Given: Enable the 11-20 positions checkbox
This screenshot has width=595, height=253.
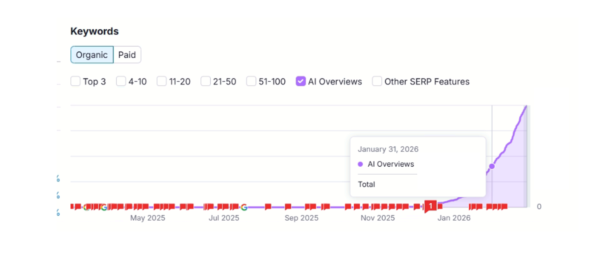Looking at the screenshot, I should pyautogui.click(x=162, y=81).
